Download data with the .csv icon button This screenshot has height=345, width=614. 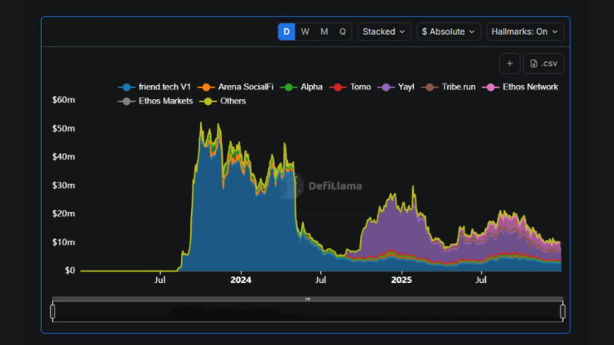[x=543, y=63]
